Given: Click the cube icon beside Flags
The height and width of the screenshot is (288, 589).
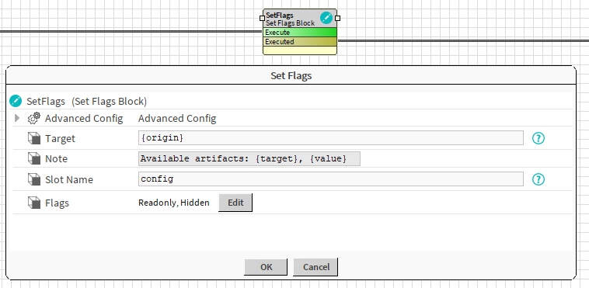Looking at the screenshot, I should (34, 203).
